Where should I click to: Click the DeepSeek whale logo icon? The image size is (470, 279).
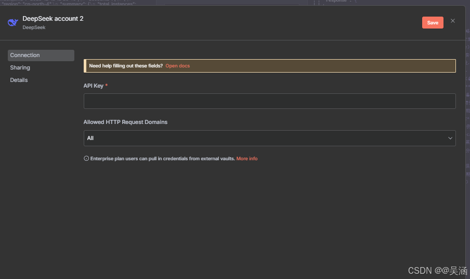tap(13, 22)
